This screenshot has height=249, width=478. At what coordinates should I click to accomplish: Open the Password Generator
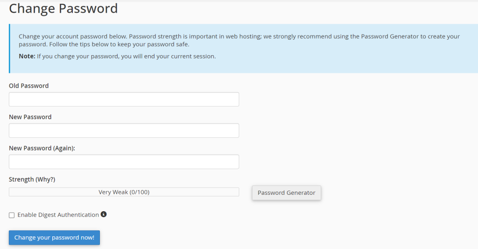click(286, 193)
